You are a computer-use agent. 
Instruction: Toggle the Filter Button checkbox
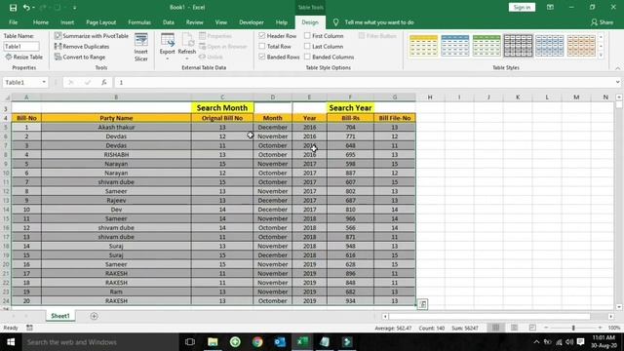pyautogui.click(x=362, y=36)
